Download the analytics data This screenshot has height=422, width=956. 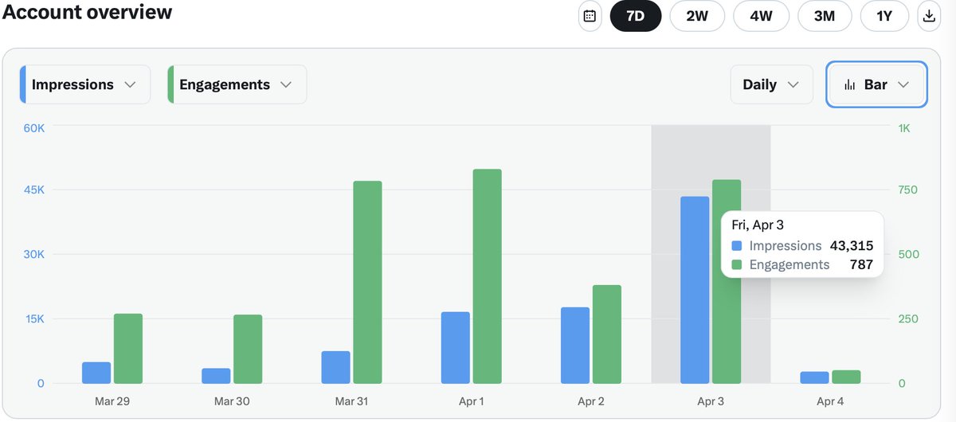[x=929, y=16]
